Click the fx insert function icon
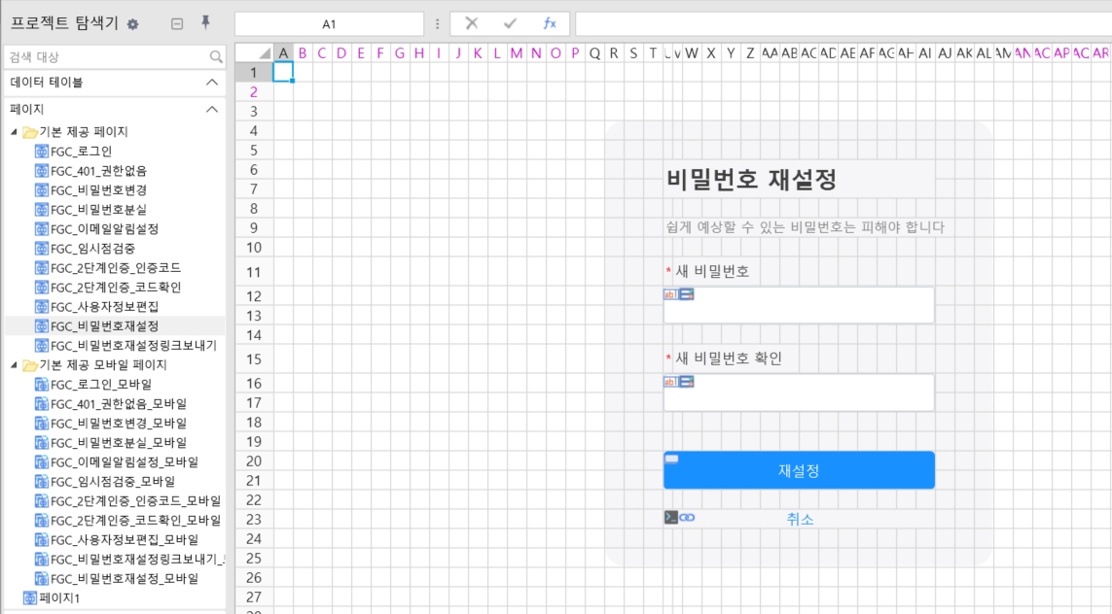 (550, 24)
